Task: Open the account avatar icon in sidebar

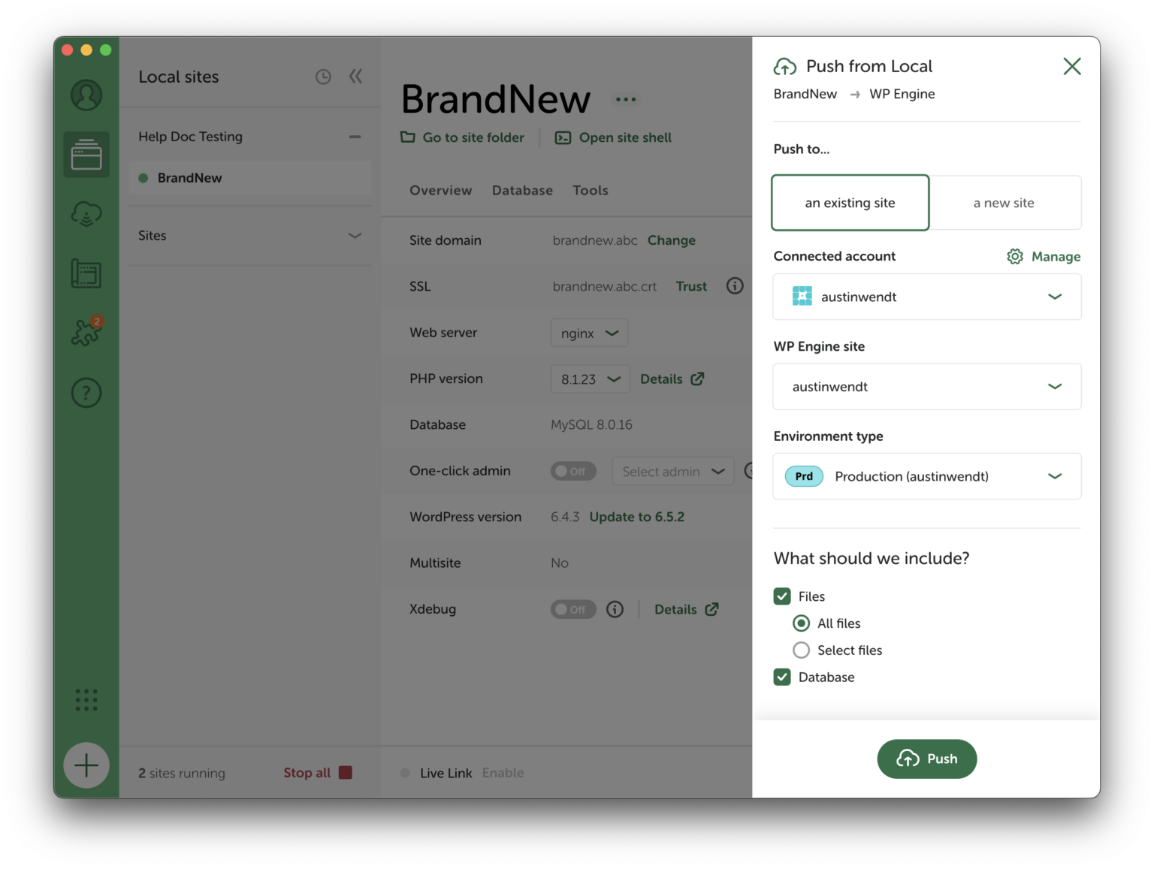Action: [x=86, y=95]
